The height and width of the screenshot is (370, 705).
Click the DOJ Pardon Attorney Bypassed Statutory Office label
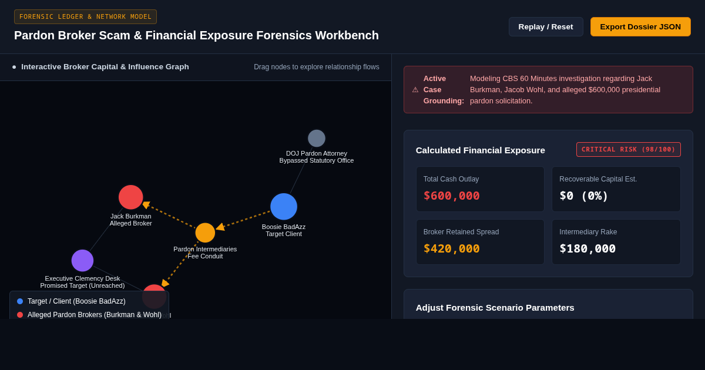click(317, 157)
